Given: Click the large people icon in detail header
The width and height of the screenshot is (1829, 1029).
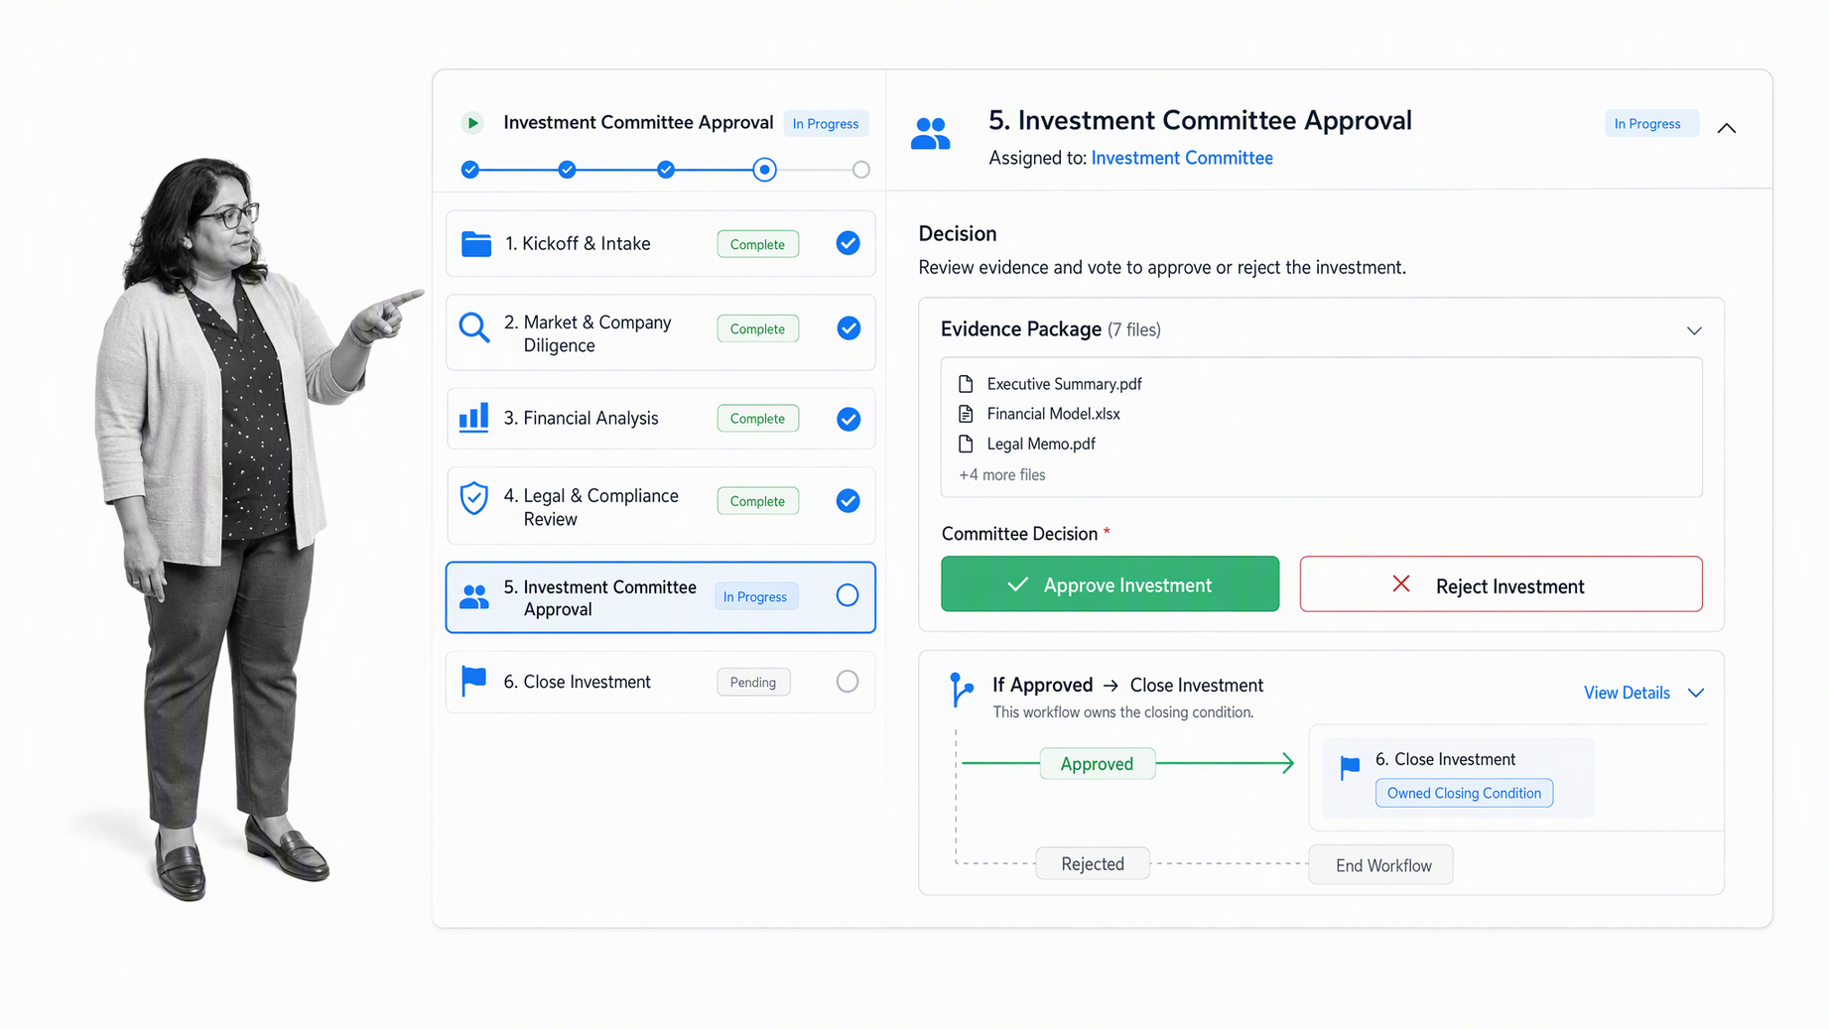Looking at the screenshot, I should point(930,133).
